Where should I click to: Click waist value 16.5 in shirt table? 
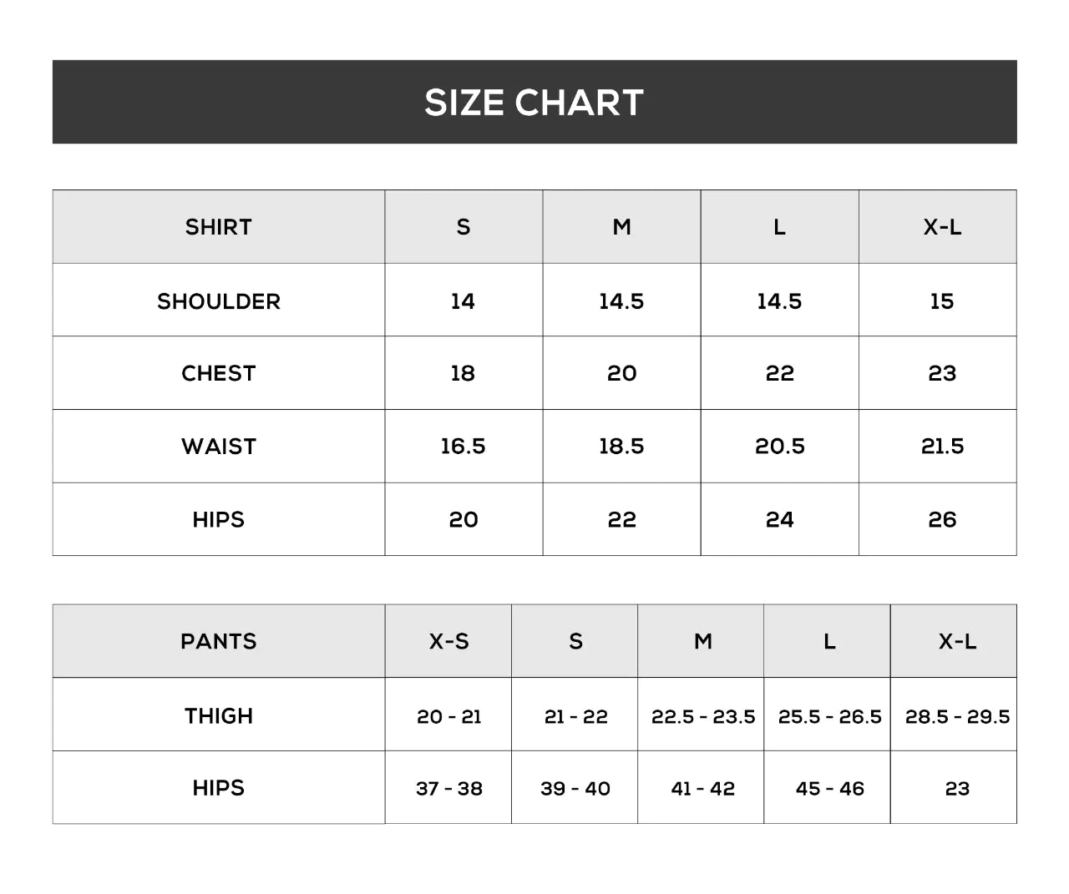463,447
